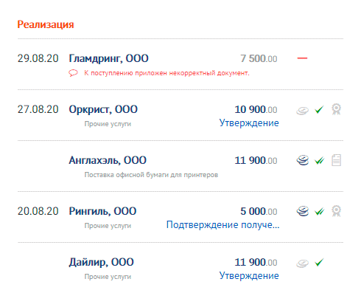Image resolution: width=361 pixels, height=293 pixels.
Task: Click the document icon for Англахэль
Action: [336, 160]
